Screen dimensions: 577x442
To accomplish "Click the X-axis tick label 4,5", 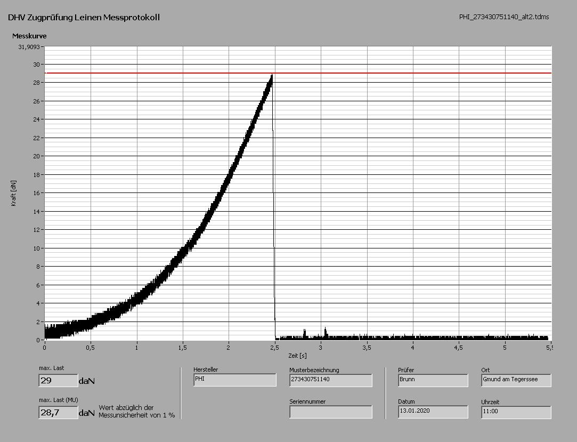I will point(459,348).
